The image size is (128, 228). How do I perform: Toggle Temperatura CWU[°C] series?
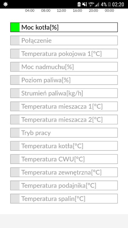click(64, 159)
